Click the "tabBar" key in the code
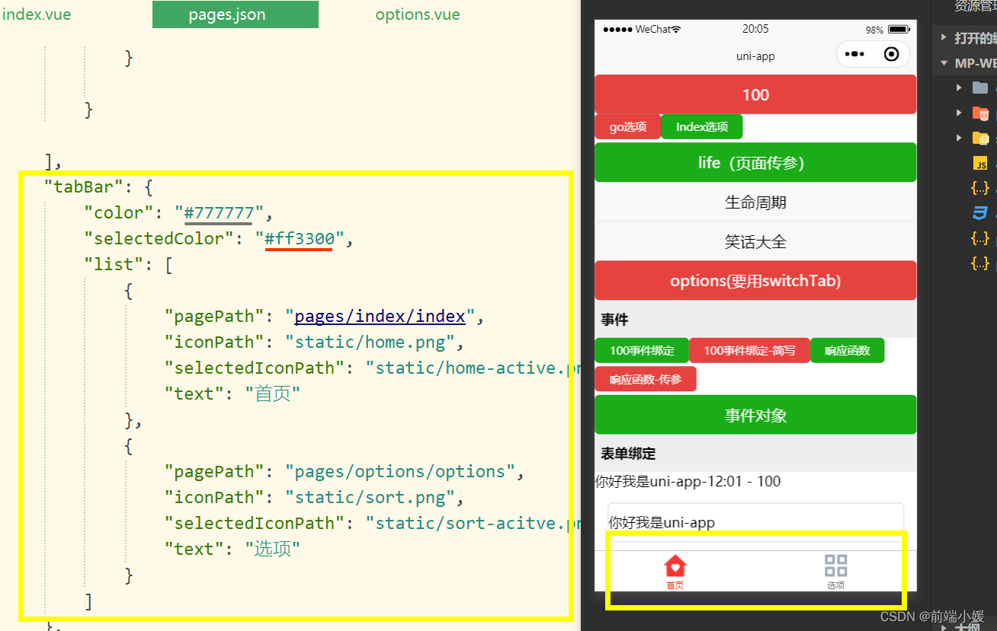 pyautogui.click(x=84, y=186)
